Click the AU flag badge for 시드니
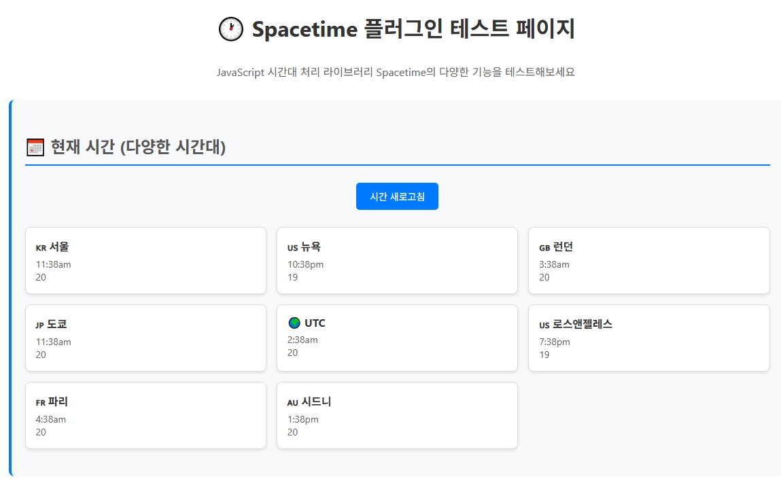This screenshot has height=483, width=781. click(x=293, y=403)
